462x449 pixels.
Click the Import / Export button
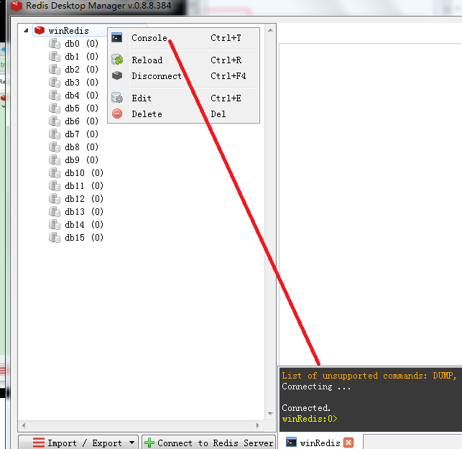point(78,443)
